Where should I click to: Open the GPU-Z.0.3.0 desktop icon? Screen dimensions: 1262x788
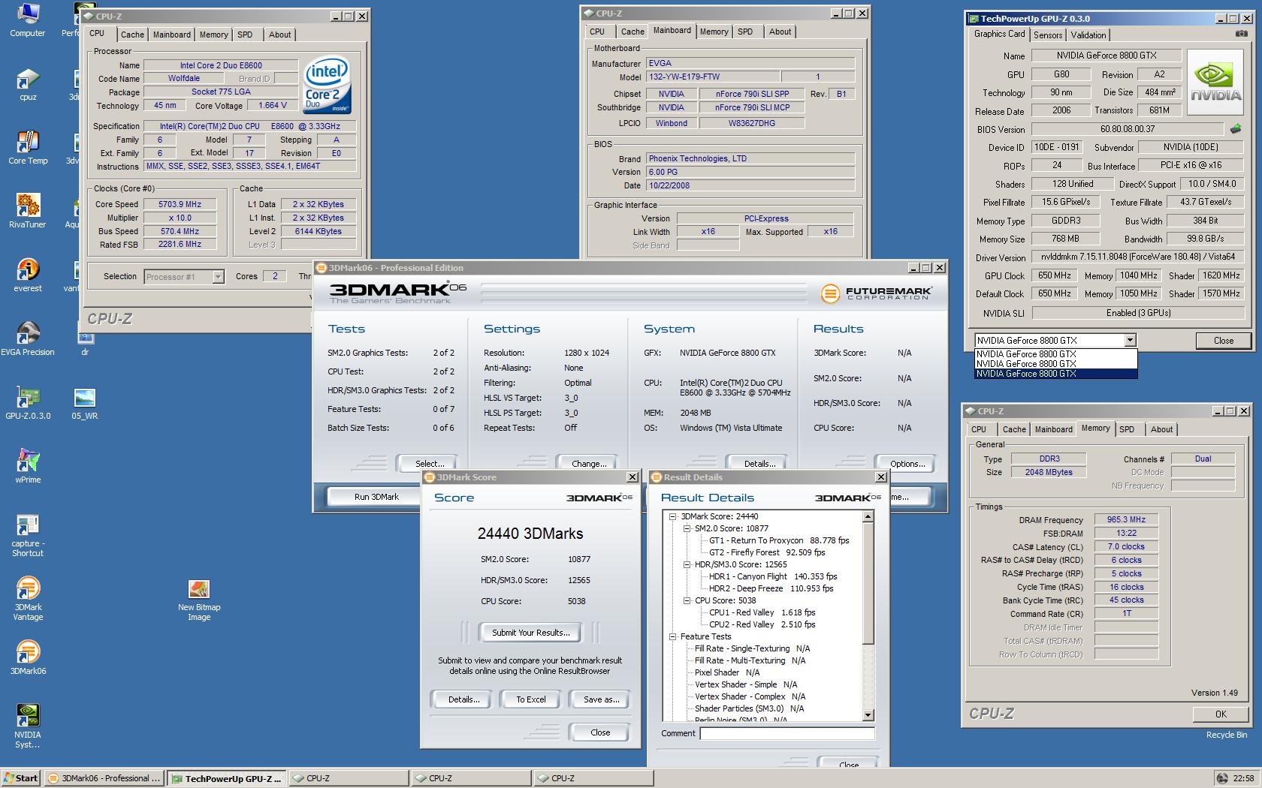click(27, 403)
